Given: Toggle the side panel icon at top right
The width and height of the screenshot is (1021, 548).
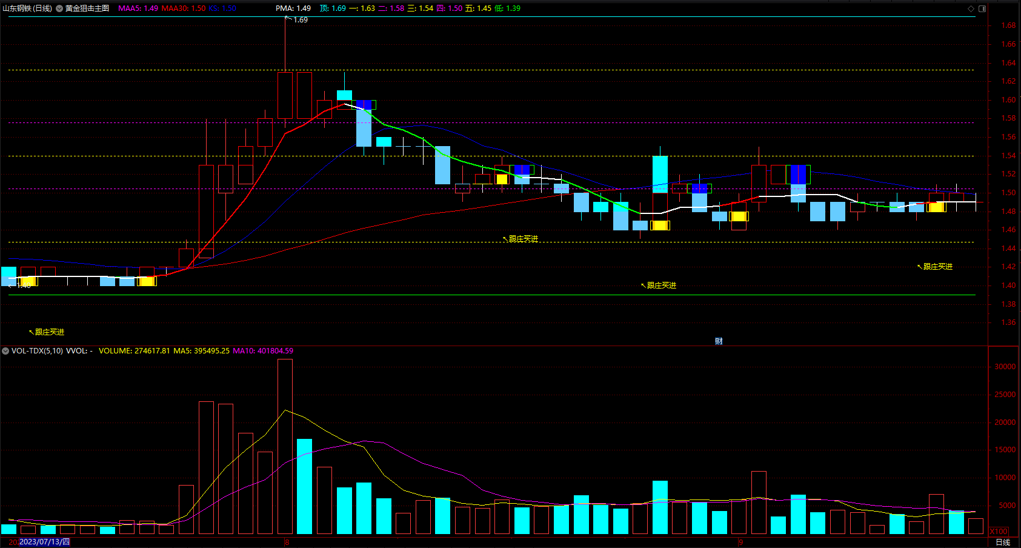Looking at the screenshot, I should click(x=982, y=8).
